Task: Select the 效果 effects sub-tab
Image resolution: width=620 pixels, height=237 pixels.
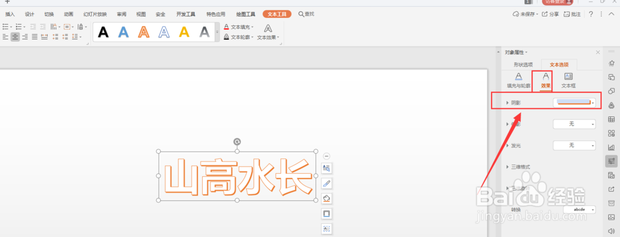Action: tap(546, 80)
